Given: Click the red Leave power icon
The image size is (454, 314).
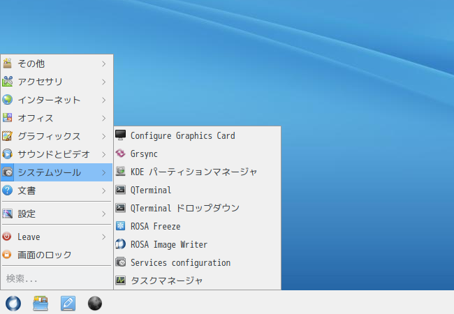Looking at the screenshot, I should (x=7, y=237).
